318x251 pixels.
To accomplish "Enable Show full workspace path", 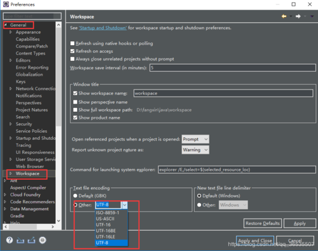I will coord(75,110).
